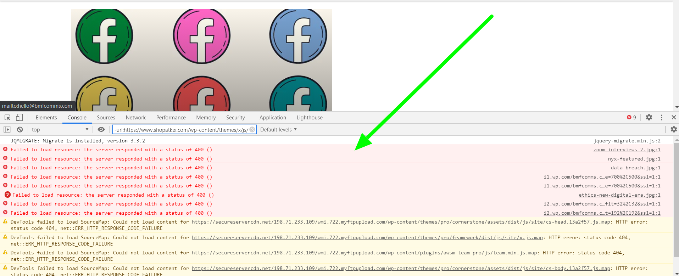The width and height of the screenshot is (679, 276).
Task: Open the DevTools three-dot menu
Action: pyautogui.click(x=662, y=117)
